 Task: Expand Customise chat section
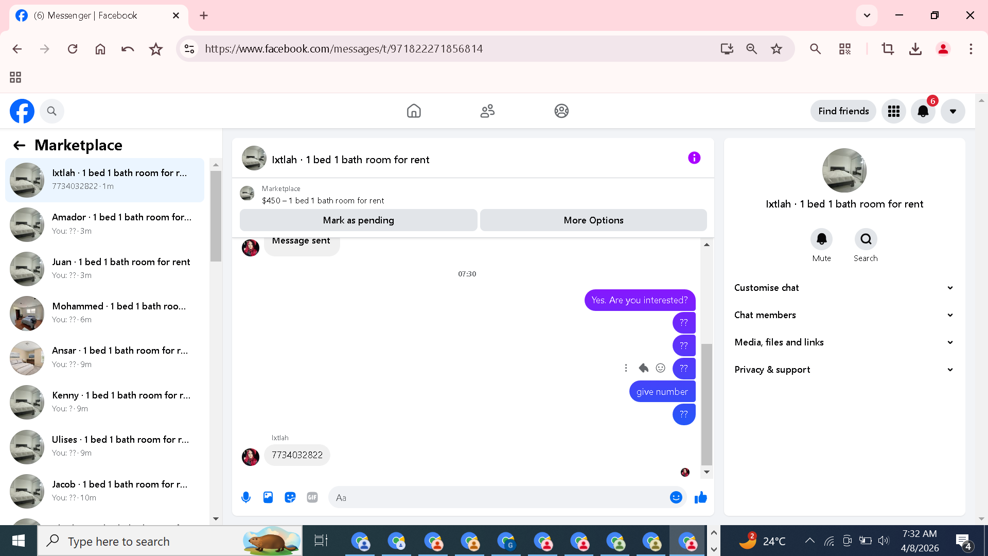[x=844, y=288]
